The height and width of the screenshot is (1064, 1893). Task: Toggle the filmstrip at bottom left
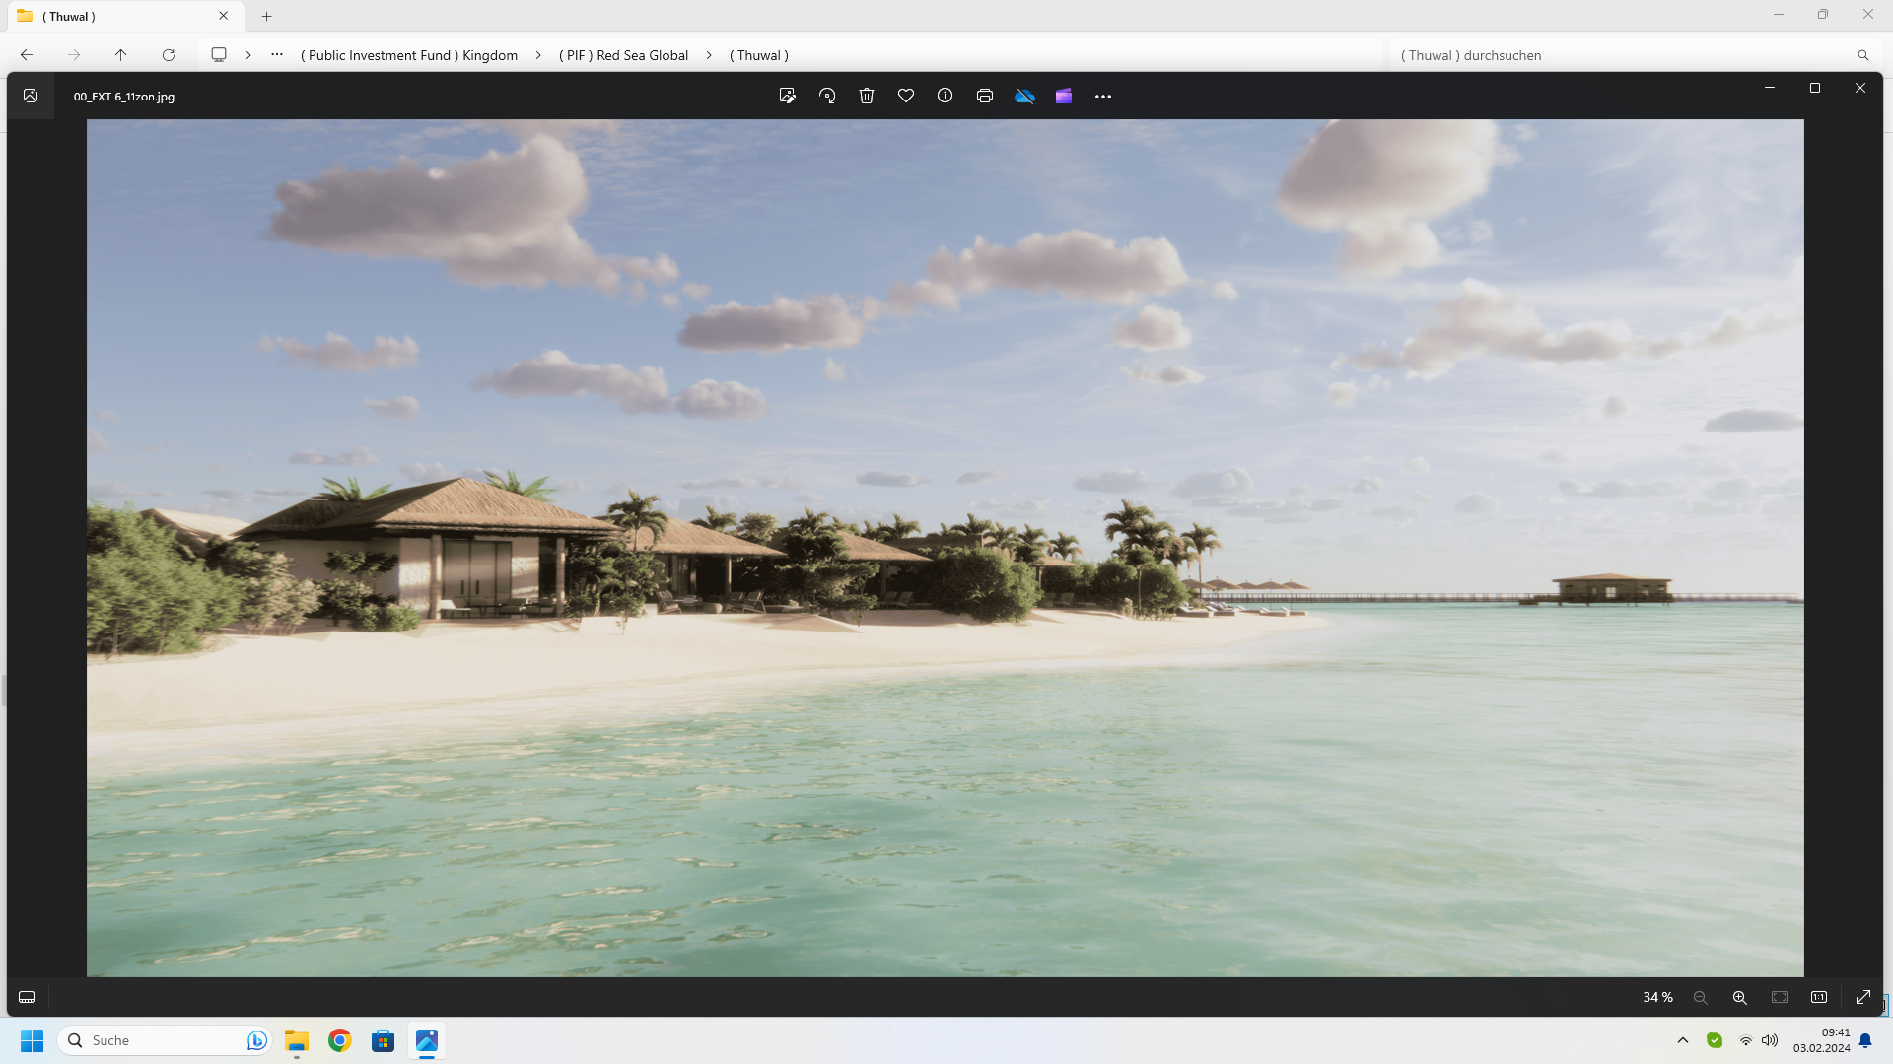[27, 997]
